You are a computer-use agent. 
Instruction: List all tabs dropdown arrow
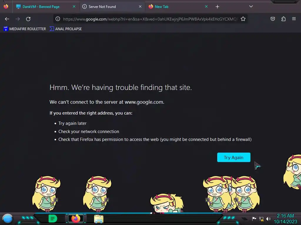[251, 6]
